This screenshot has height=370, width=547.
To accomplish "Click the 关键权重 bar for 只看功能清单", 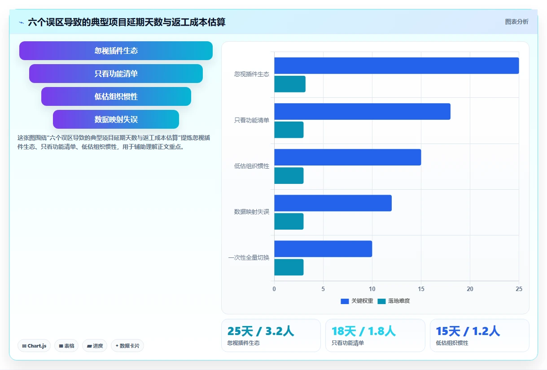I will pos(362,111).
